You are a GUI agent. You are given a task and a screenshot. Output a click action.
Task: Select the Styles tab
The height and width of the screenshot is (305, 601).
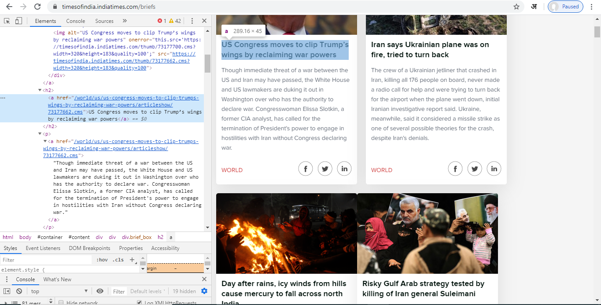[11, 248]
